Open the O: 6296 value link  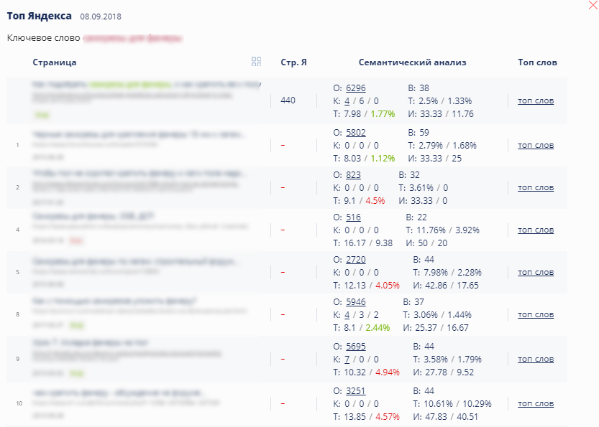(x=356, y=88)
